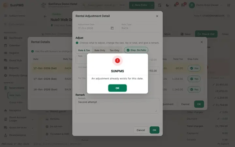The width and height of the screenshot is (235, 147).
Task: Collapse the sidebar menu
Action: (x=15, y=16)
